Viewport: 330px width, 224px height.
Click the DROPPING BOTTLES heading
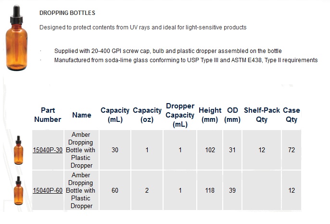click(x=67, y=13)
